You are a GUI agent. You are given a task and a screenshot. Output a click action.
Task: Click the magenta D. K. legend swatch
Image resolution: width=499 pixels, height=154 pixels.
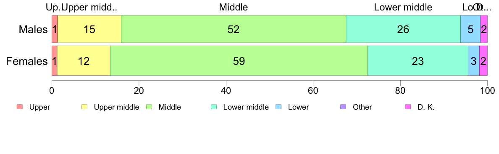tap(408, 107)
